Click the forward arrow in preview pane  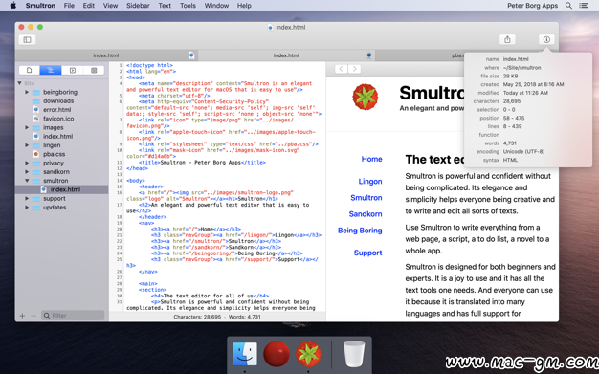tap(354, 69)
